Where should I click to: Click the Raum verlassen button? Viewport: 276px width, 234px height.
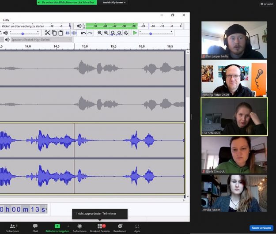[261, 228]
